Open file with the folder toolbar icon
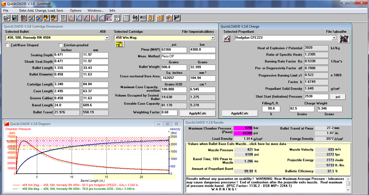This screenshot has width=369, height=195. click(7, 18)
